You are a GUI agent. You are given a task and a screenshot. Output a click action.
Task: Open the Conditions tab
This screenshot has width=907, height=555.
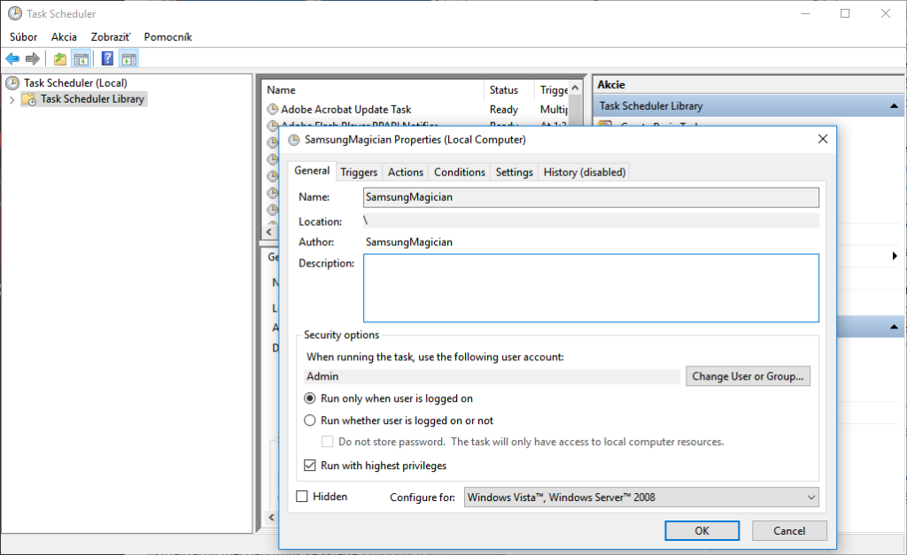[460, 172]
